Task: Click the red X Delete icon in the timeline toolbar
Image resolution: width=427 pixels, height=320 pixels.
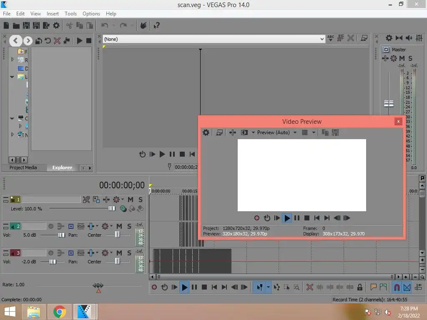Action: coord(310,287)
